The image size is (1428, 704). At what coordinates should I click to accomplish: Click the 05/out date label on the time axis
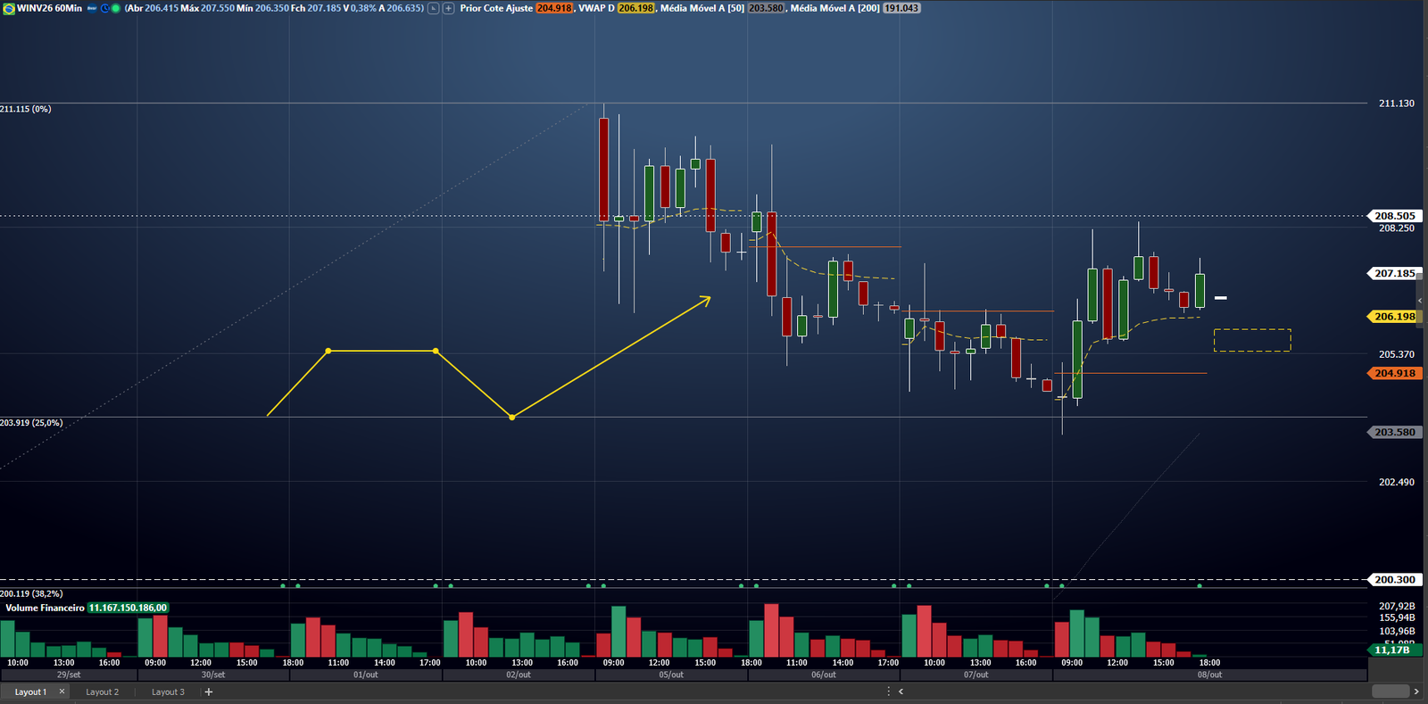[671, 675]
